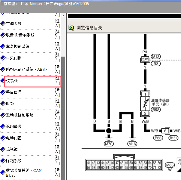Click the book icon beside 除霜系统
181x180 pixels.
pos(3,161)
